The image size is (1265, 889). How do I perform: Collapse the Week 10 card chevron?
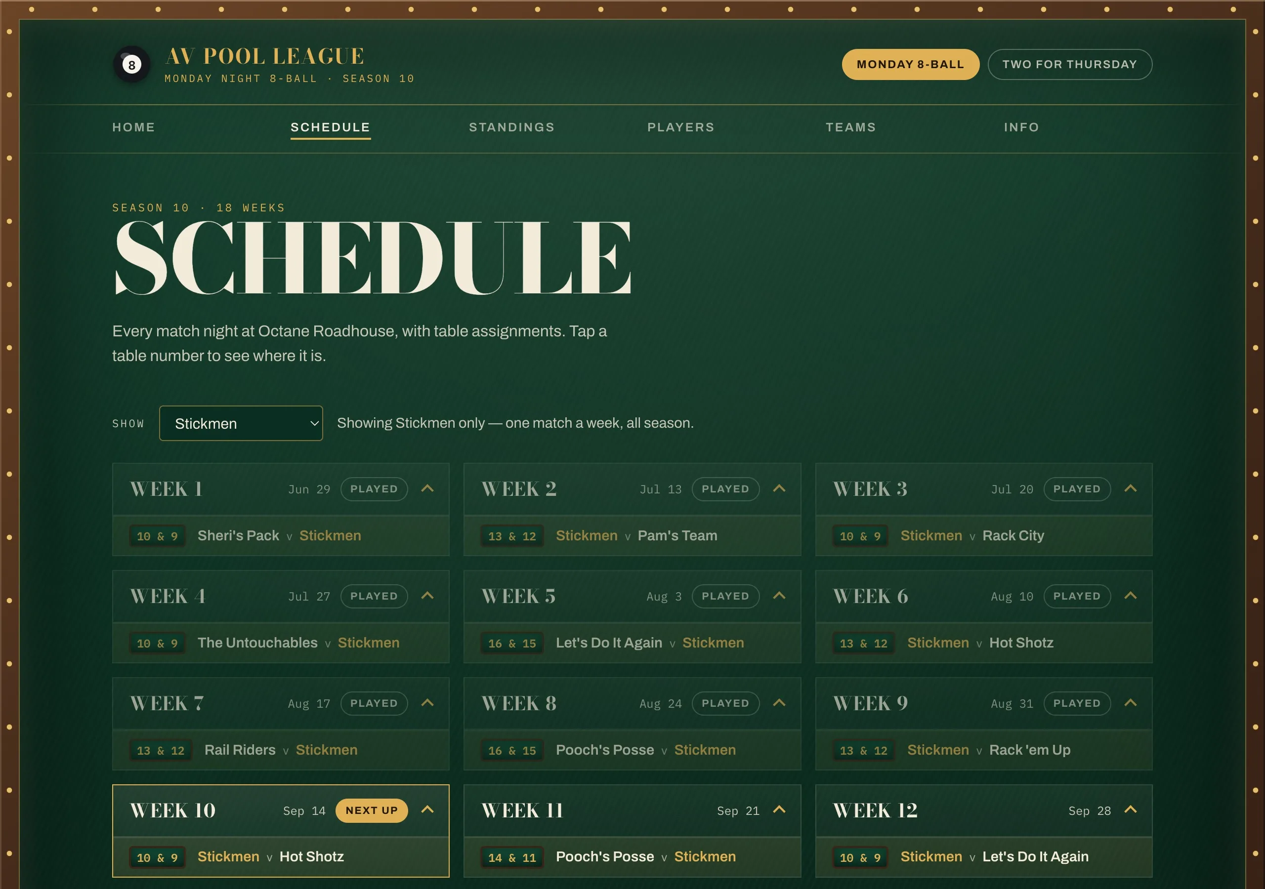coord(427,809)
